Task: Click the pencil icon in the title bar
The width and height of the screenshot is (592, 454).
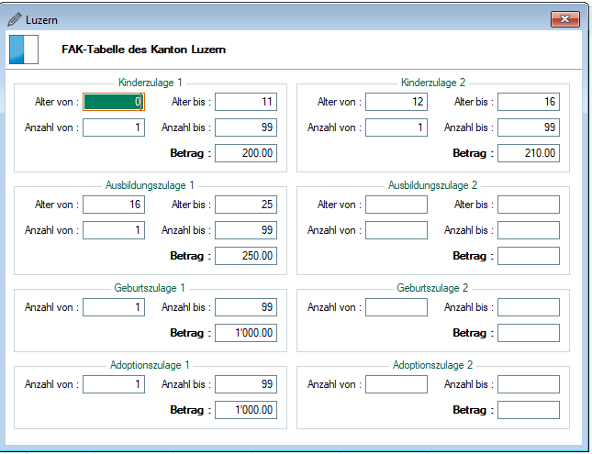Action: click(15, 19)
